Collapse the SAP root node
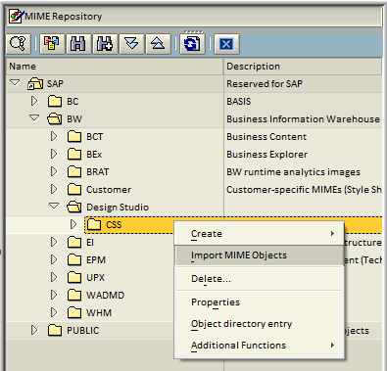 (15, 83)
